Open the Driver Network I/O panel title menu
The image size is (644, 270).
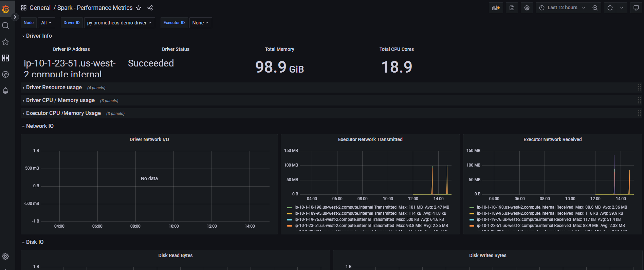149,139
